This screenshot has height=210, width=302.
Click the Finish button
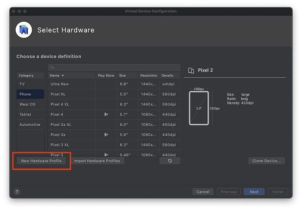[x=278, y=192]
